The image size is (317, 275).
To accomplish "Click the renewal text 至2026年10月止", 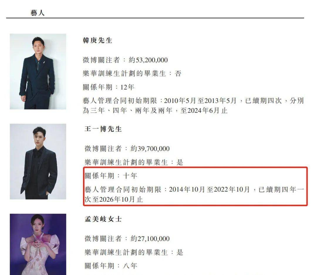I will pyautogui.click(x=117, y=200).
